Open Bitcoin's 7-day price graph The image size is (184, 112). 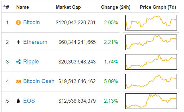tap(151, 23)
